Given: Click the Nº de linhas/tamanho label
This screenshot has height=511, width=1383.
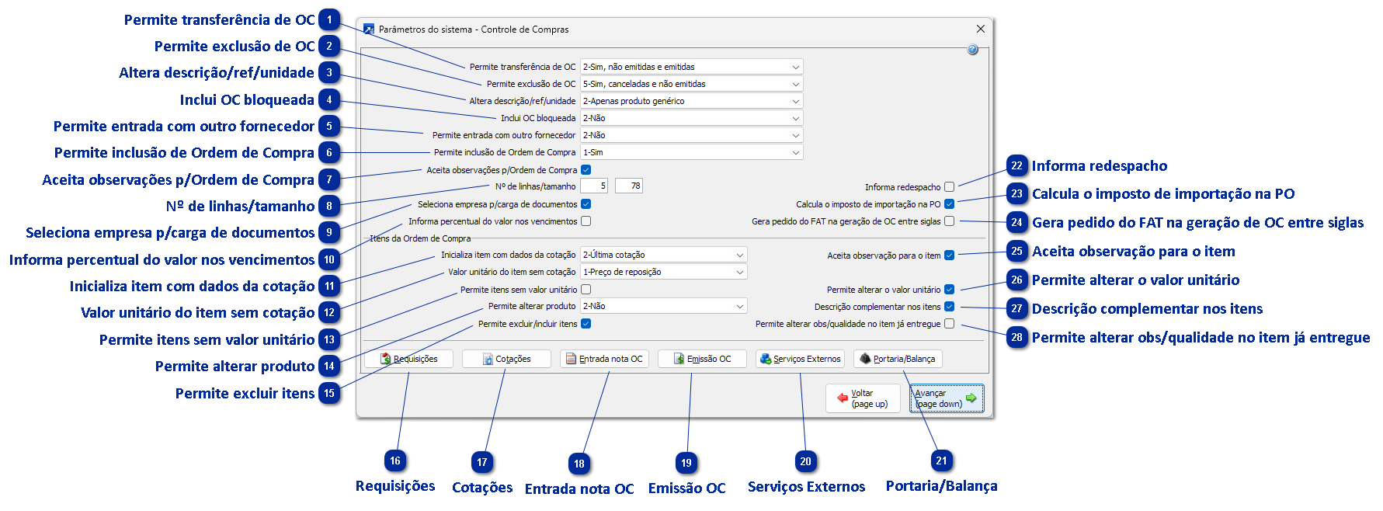Looking at the screenshot, I should click(x=535, y=186).
